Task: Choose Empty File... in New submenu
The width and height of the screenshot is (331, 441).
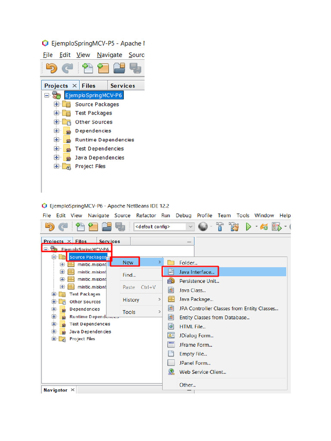Action: (x=193, y=354)
